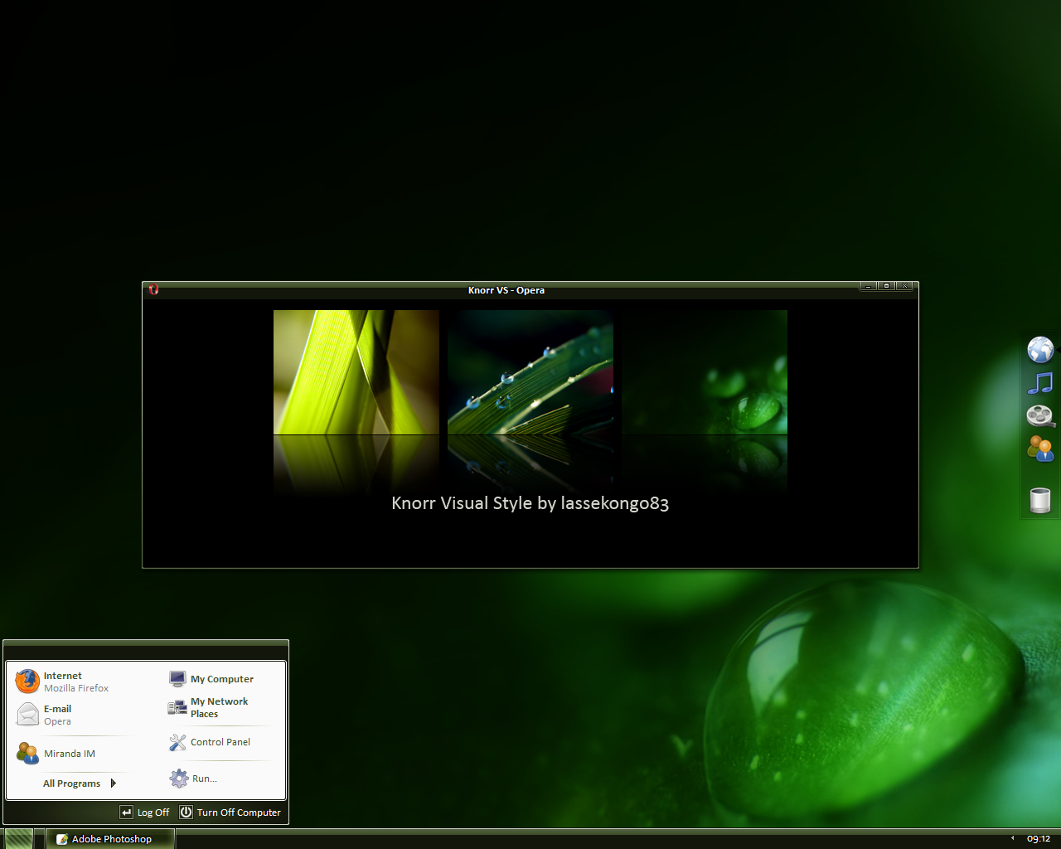Select the green water droplet thumbnail

click(705, 372)
